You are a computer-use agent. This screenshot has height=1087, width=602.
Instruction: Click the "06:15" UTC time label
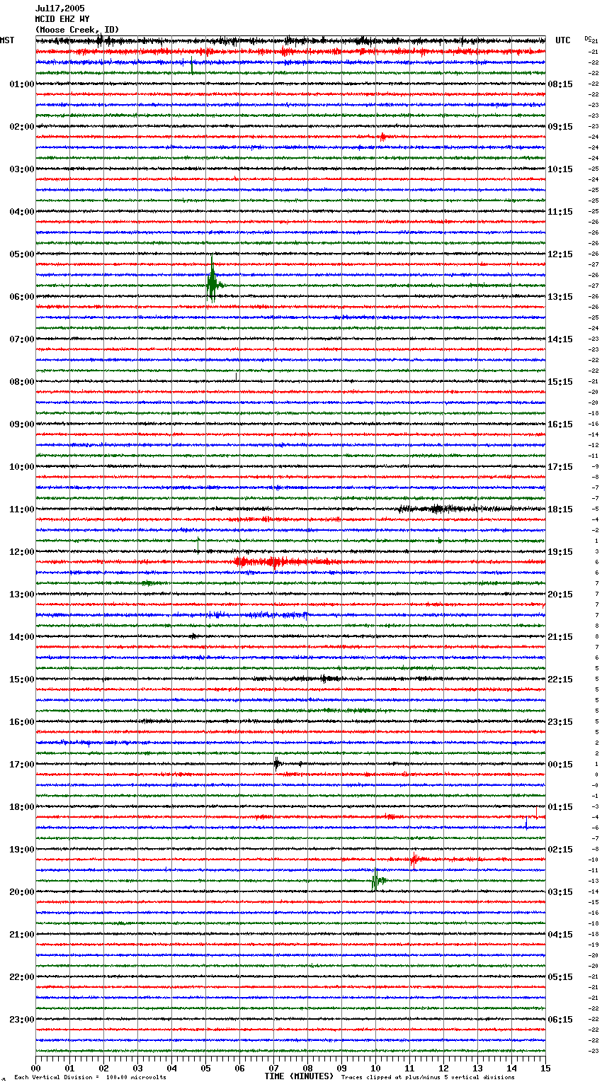coord(560,1020)
